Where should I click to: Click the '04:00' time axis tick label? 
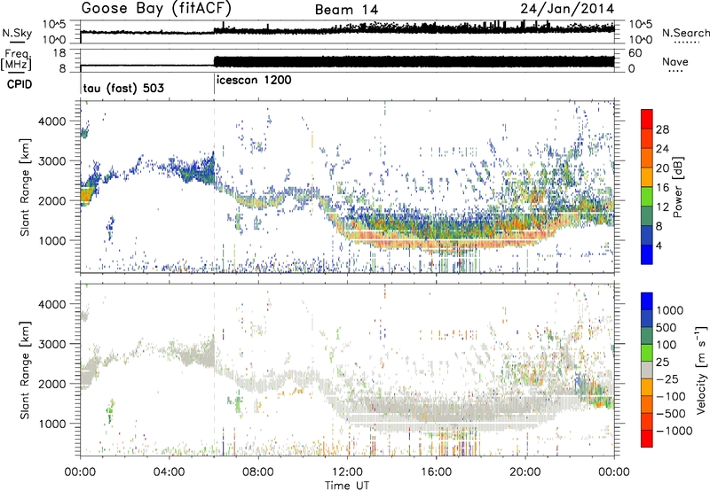click(170, 472)
